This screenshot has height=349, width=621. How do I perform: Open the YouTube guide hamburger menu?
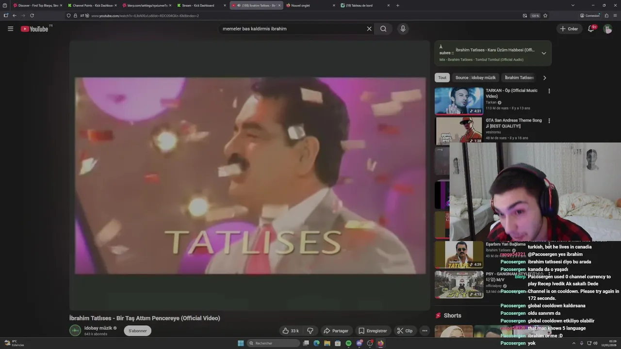(10, 29)
